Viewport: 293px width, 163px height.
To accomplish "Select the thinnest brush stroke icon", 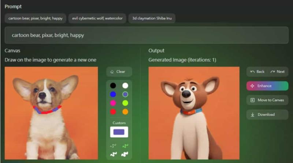I will [x=113, y=146].
